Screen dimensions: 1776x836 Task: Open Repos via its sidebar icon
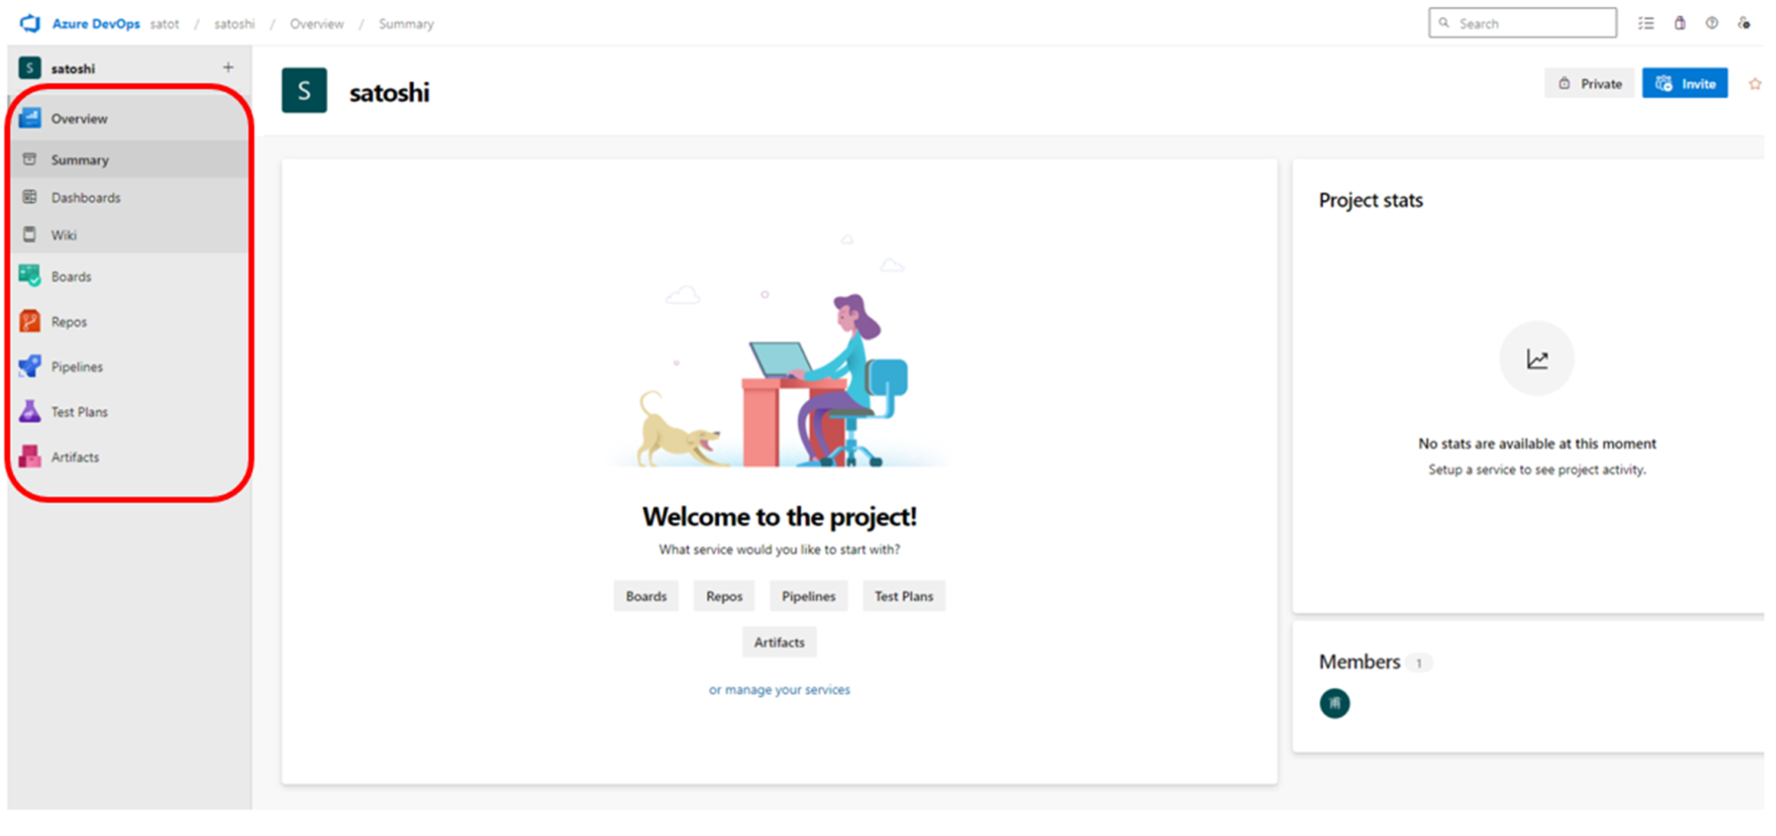[x=30, y=321]
